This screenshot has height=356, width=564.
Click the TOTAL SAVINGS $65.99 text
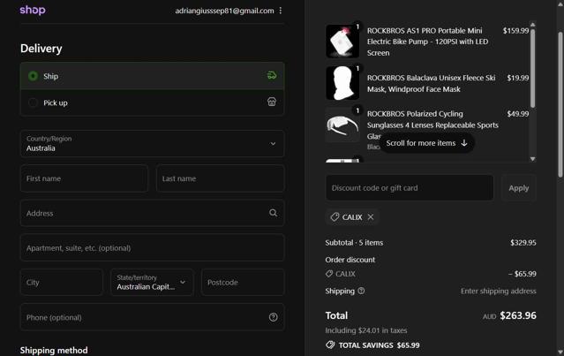(380, 345)
